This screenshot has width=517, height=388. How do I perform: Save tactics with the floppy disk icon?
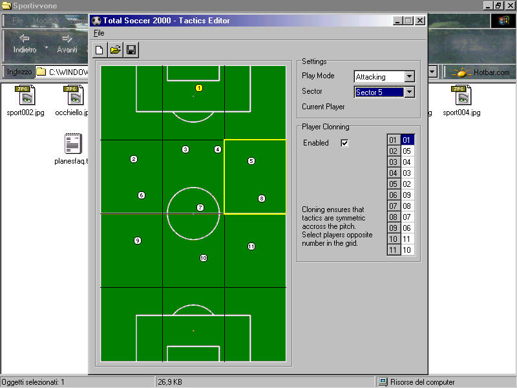(x=131, y=50)
